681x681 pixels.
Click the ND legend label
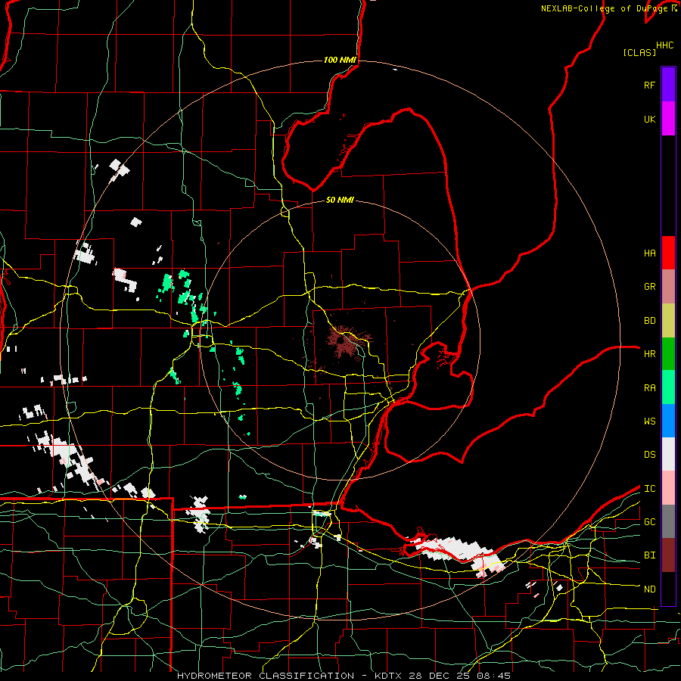pos(649,589)
